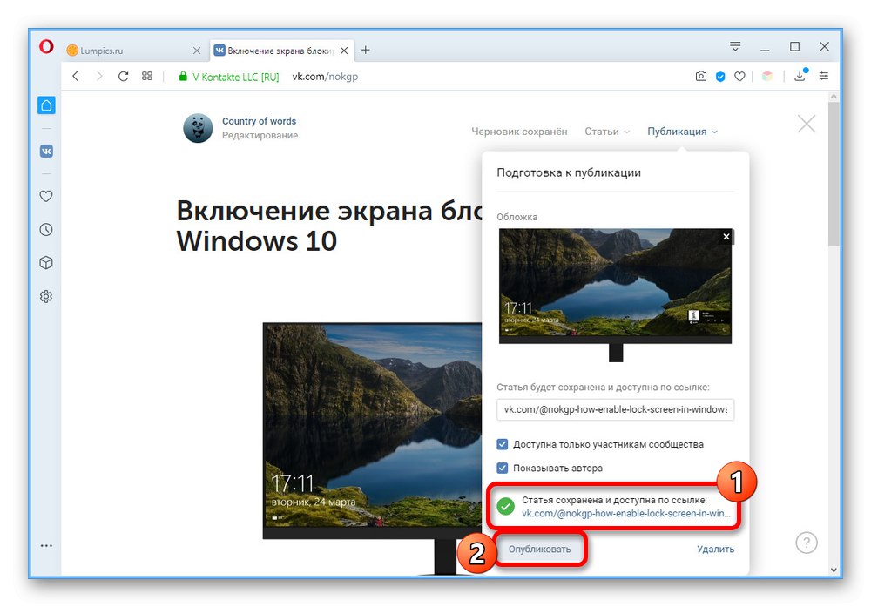Viewport: 871px width, 607px height.
Task: Open VK messenger in the sidebar
Action: [x=47, y=151]
